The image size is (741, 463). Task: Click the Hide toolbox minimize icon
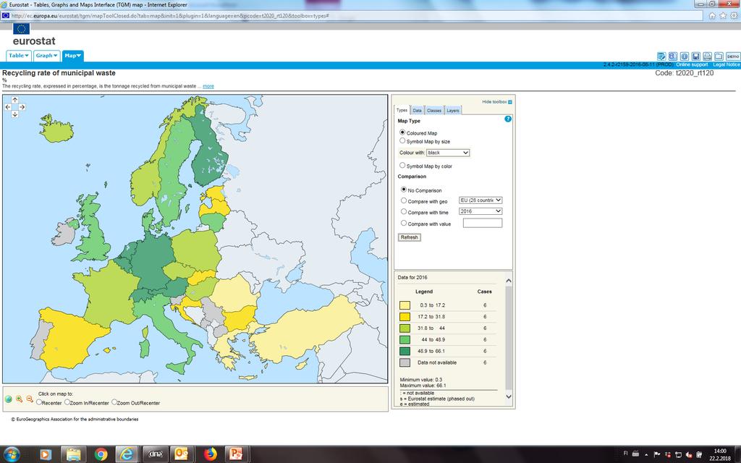(510, 102)
